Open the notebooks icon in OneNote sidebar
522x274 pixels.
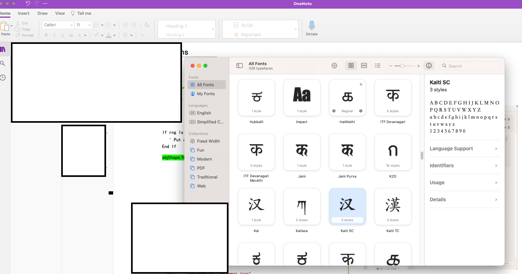(3, 49)
